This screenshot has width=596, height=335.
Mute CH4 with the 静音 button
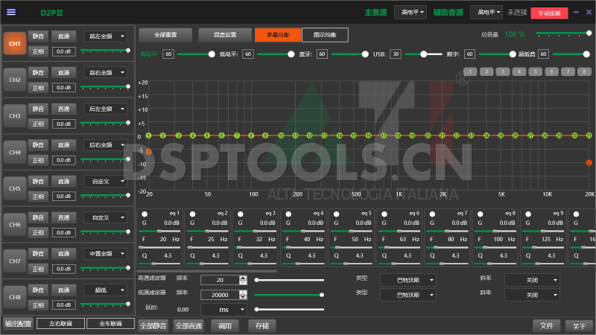tap(38, 145)
